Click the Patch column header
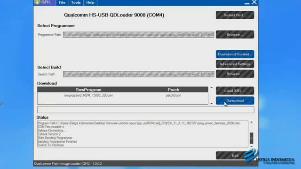 click(174, 90)
